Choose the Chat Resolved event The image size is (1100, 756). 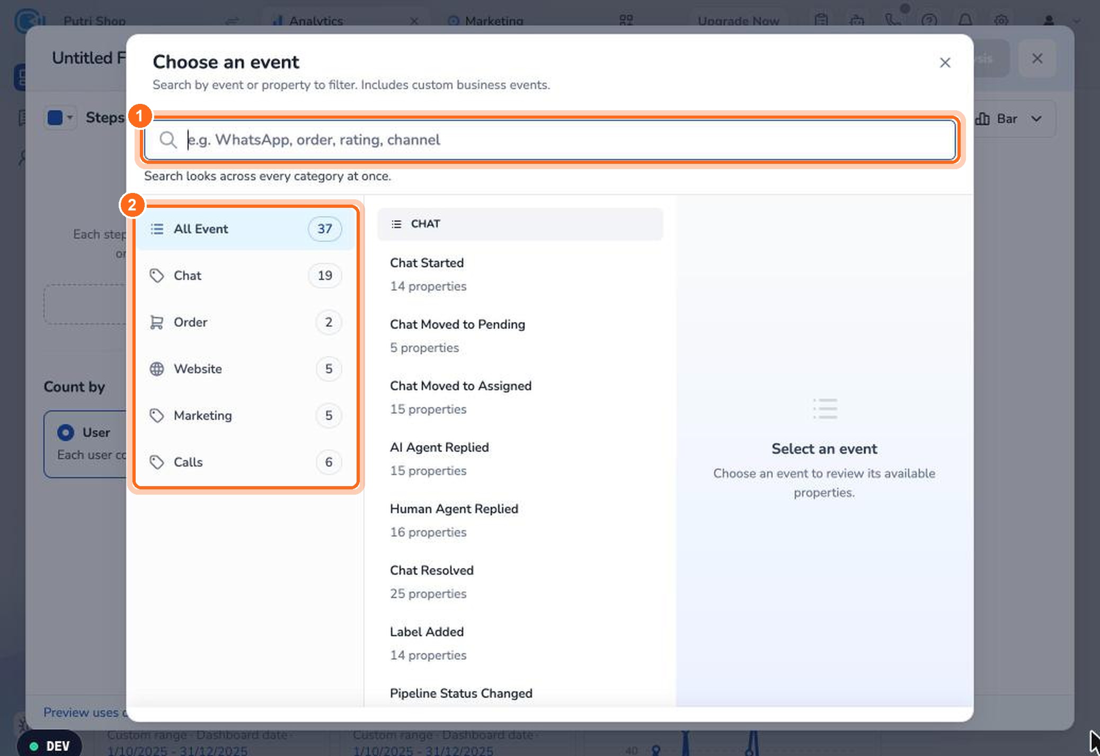click(x=520, y=582)
